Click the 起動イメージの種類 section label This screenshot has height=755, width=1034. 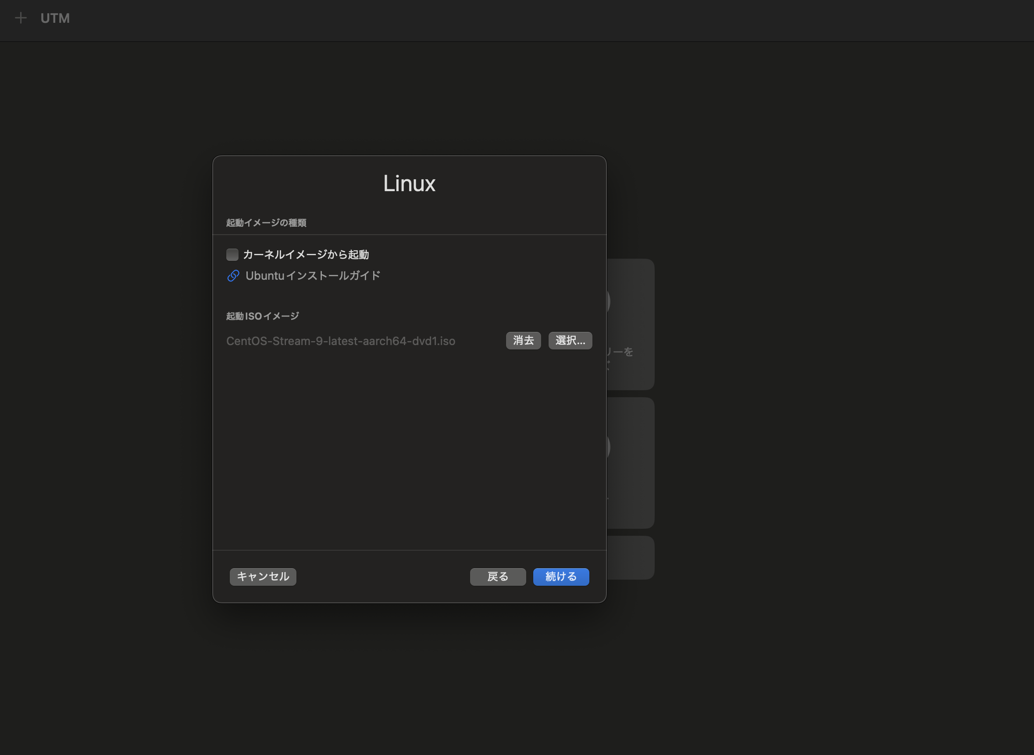click(266, 223)
